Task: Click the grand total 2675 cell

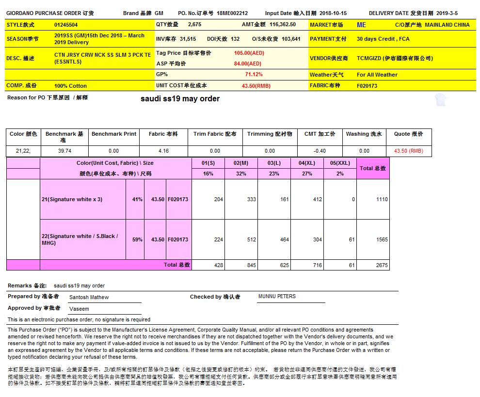Action: pyautogui.click(x=382, y=265)
